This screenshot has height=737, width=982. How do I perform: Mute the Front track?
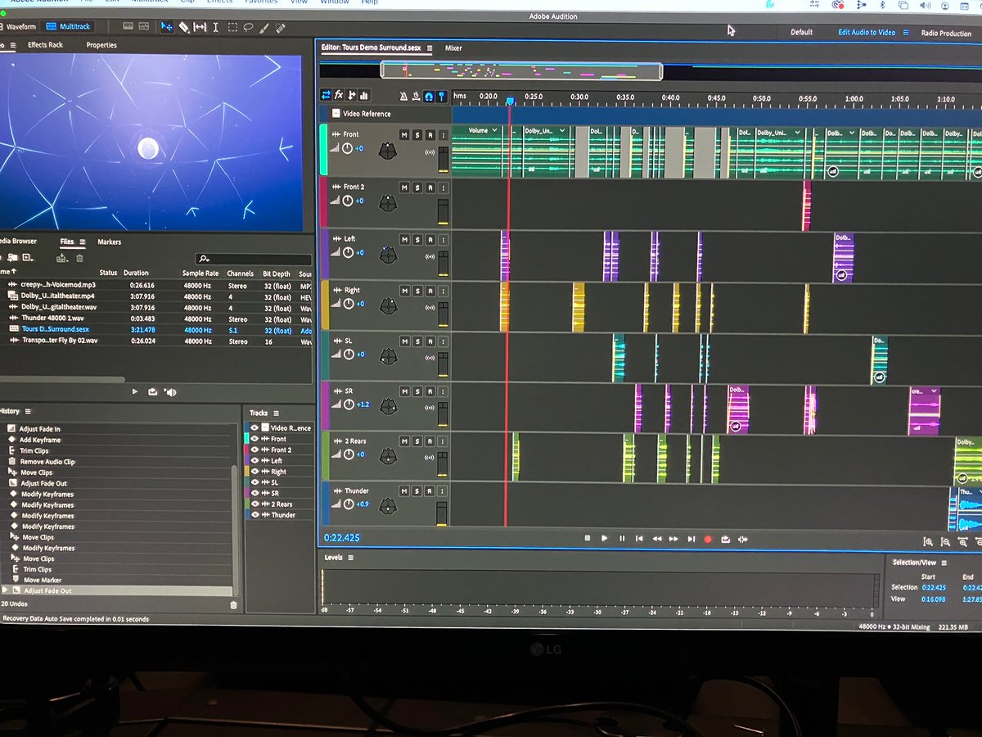pyautogui.click(x=403, y=134)
